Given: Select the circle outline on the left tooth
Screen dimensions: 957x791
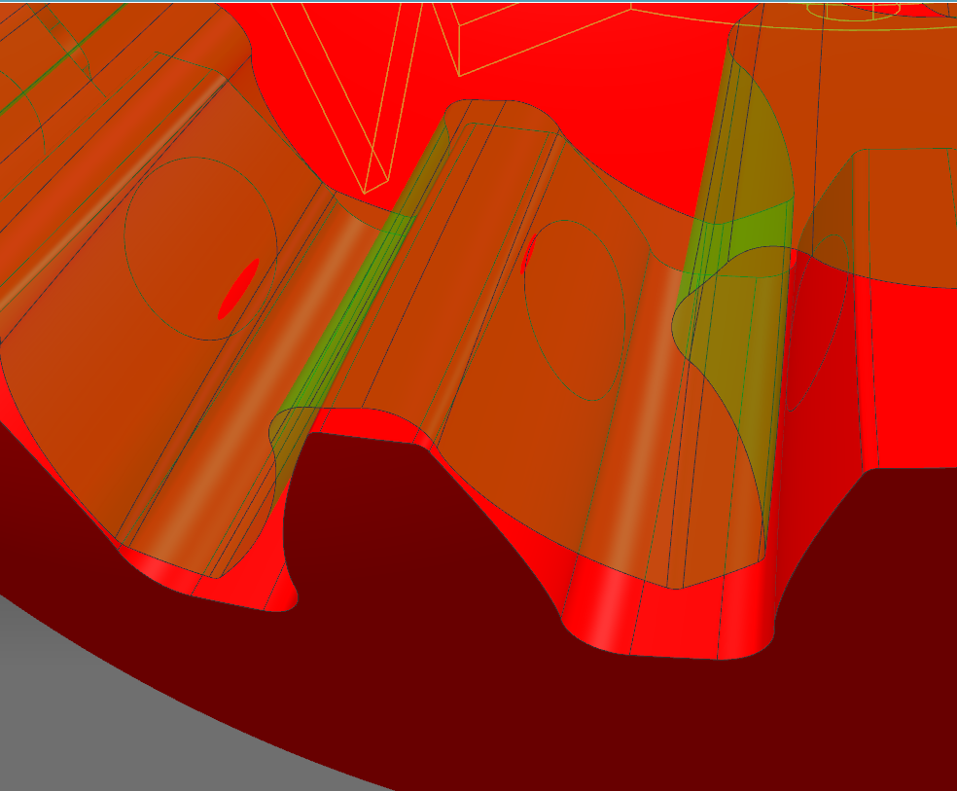Looking at the screenshot, I should pos(200,248).
